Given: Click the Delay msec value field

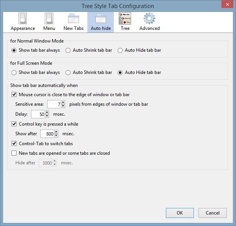Looking at the screenshot, I should [x=38, y=114].
